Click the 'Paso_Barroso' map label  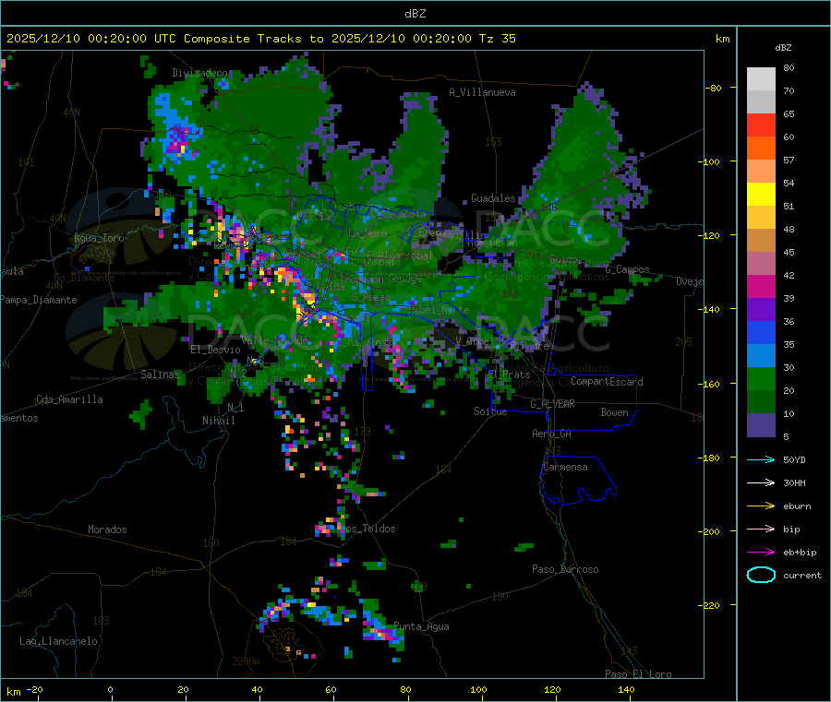coord(565,569)
